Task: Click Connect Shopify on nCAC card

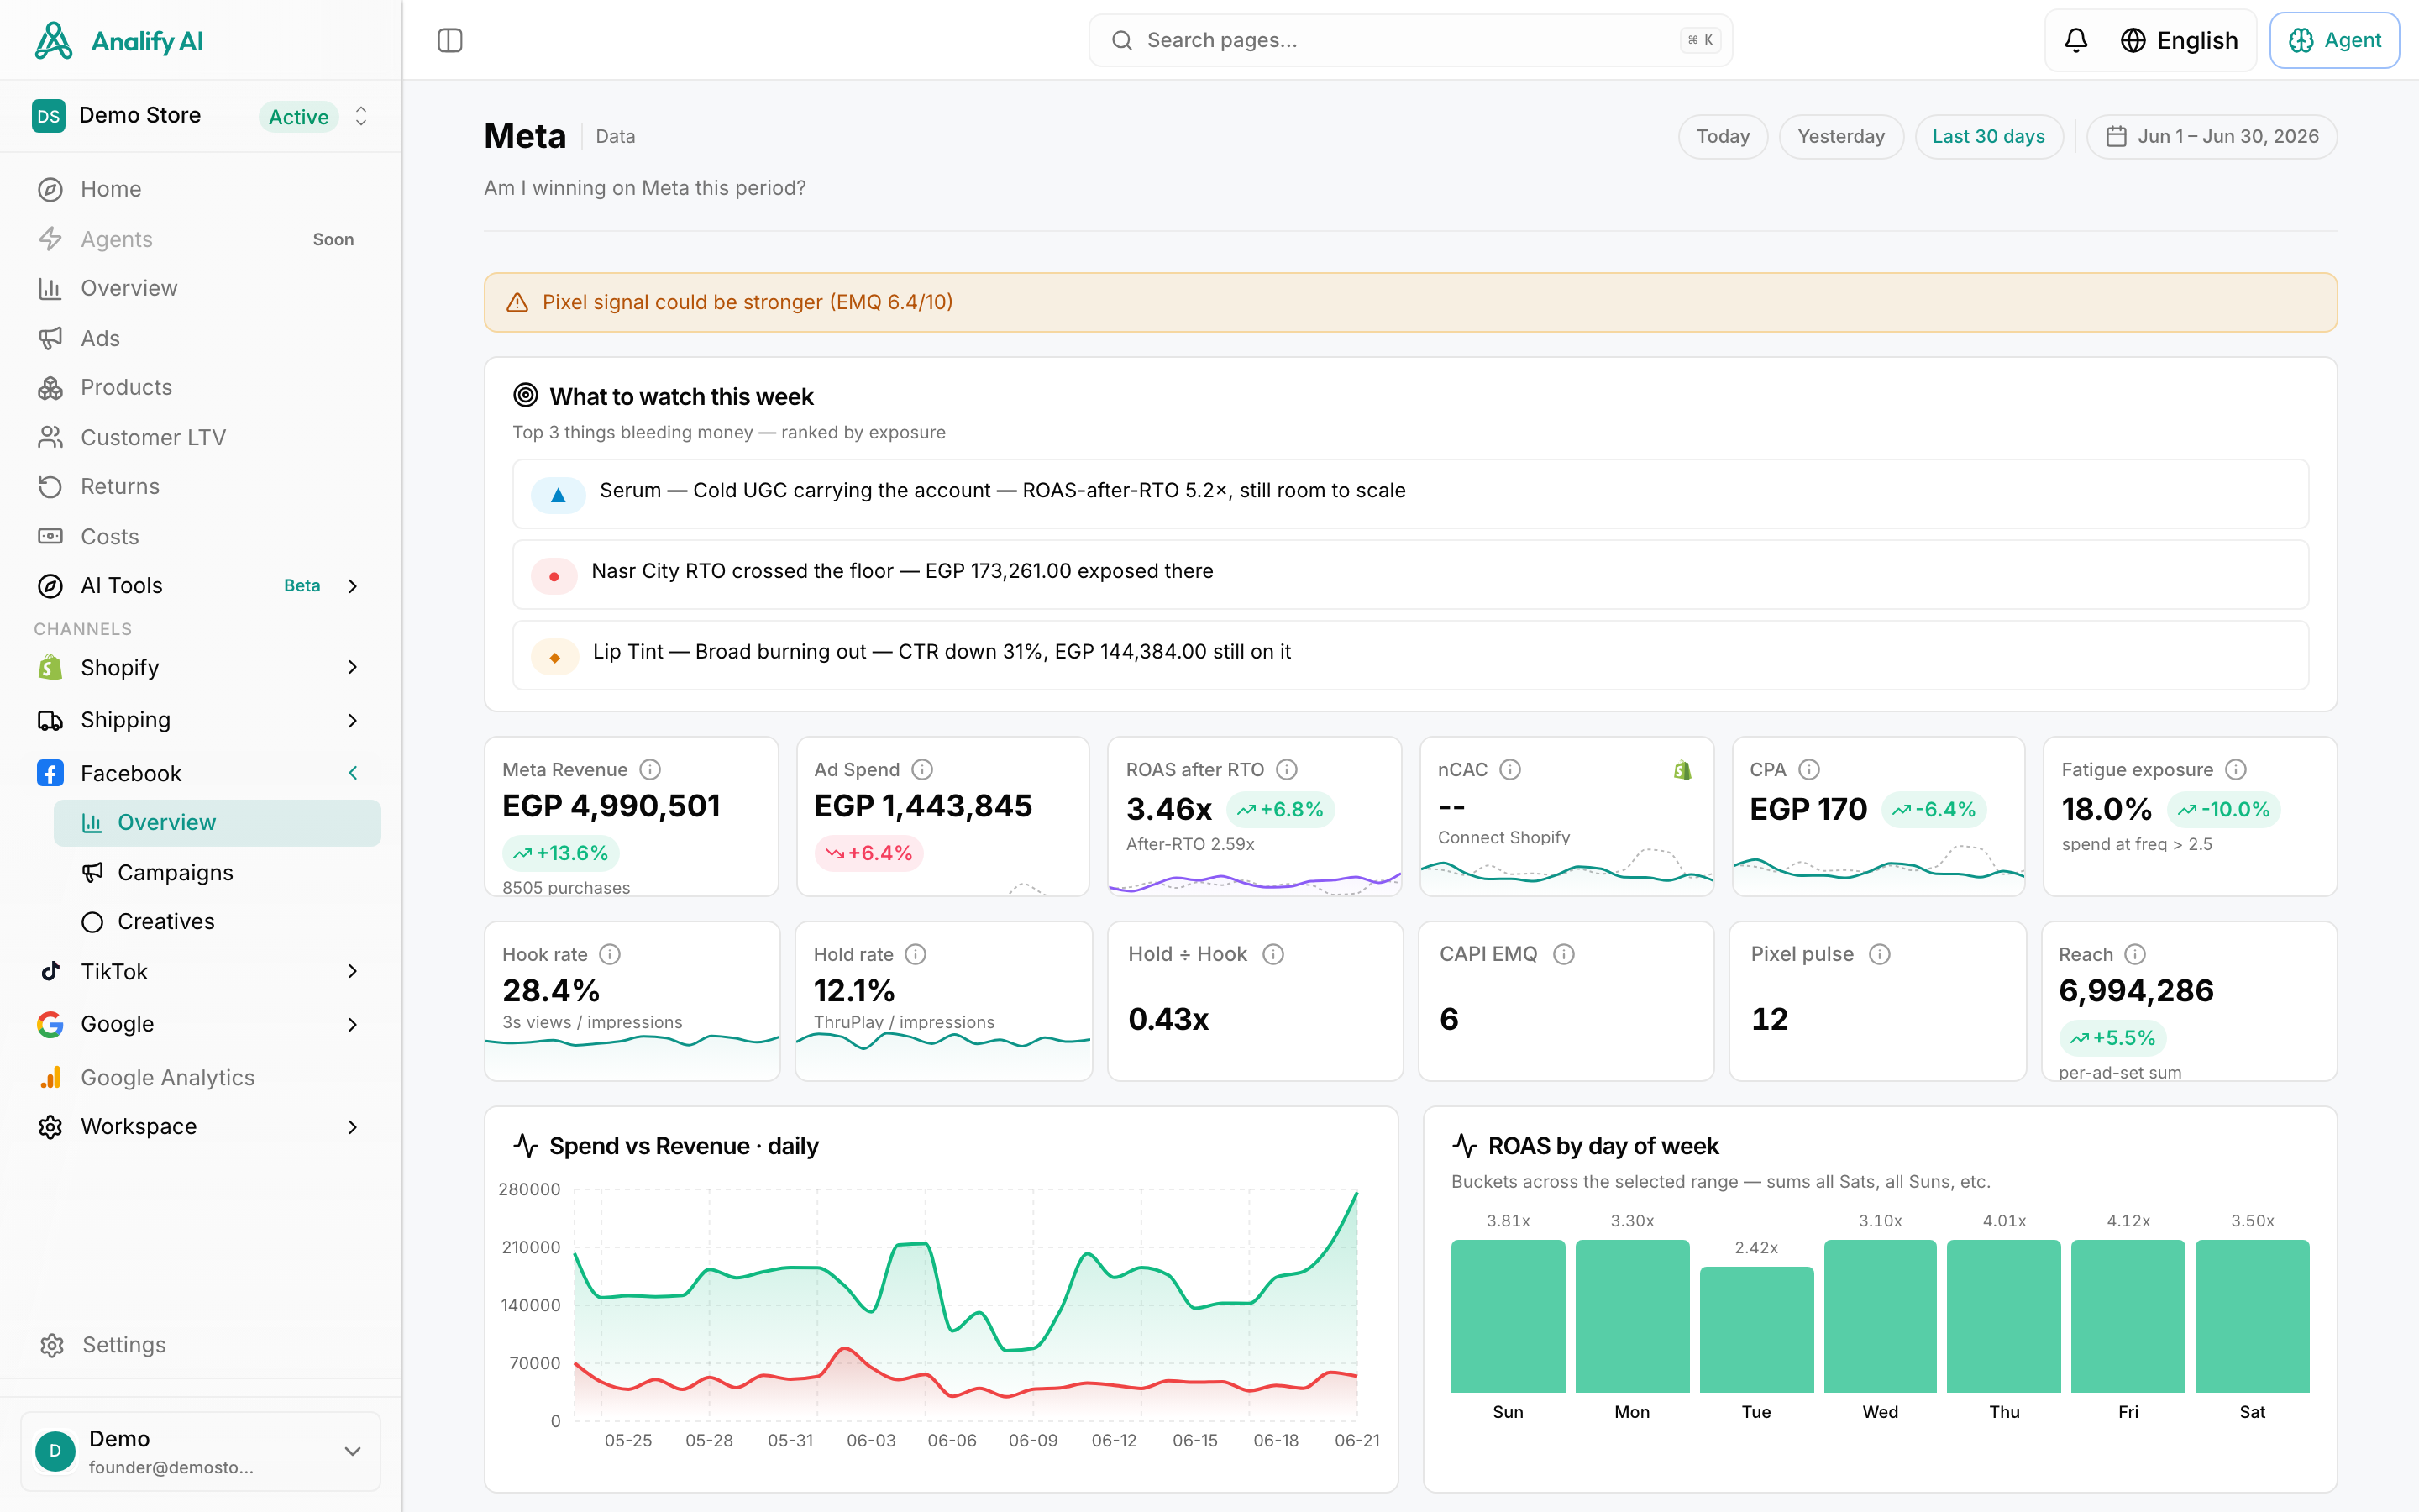Action: coord(1503,837)
